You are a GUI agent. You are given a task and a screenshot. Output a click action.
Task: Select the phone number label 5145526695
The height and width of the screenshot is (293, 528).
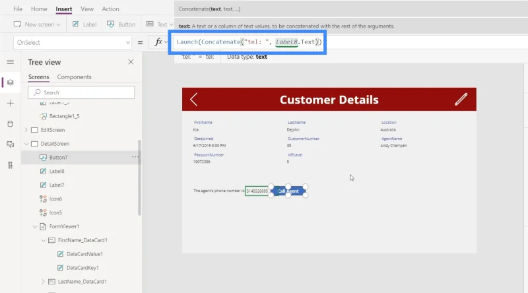click(x=257, y=191)
